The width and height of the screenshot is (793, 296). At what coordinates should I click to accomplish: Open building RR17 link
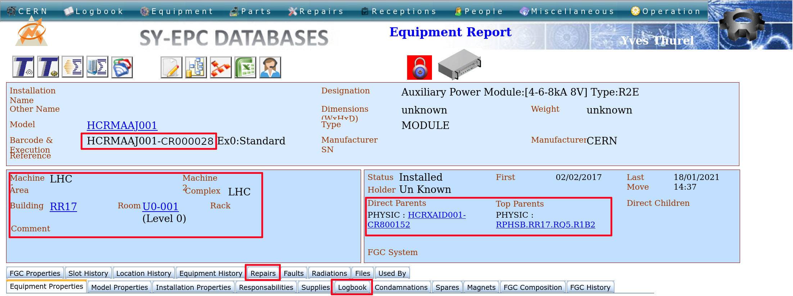pos(63,206)
